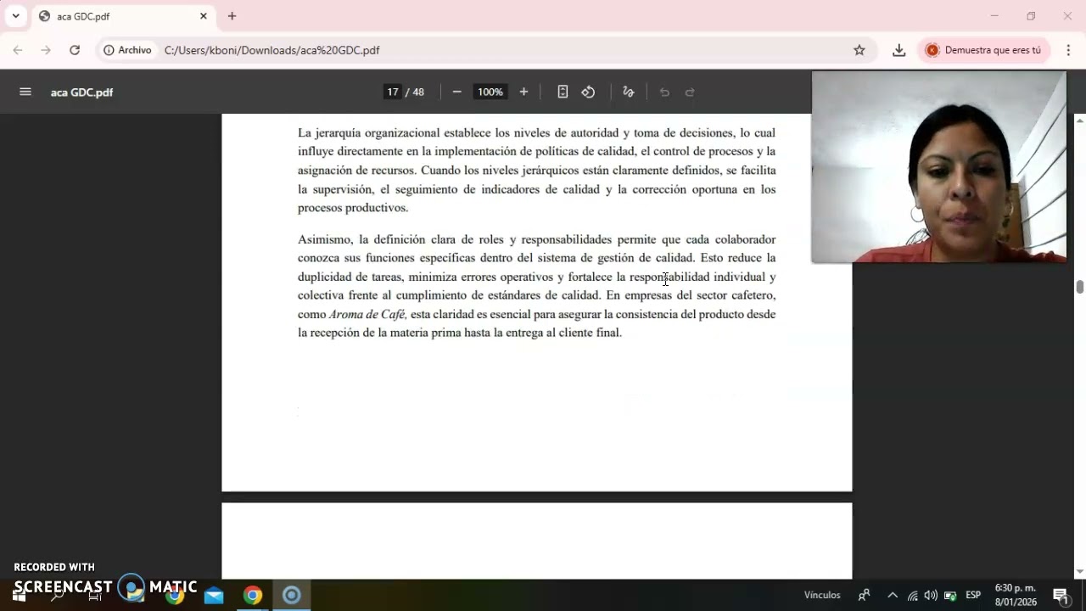Open the Screencast-O-Matic recorder taskbar icon

291,595
